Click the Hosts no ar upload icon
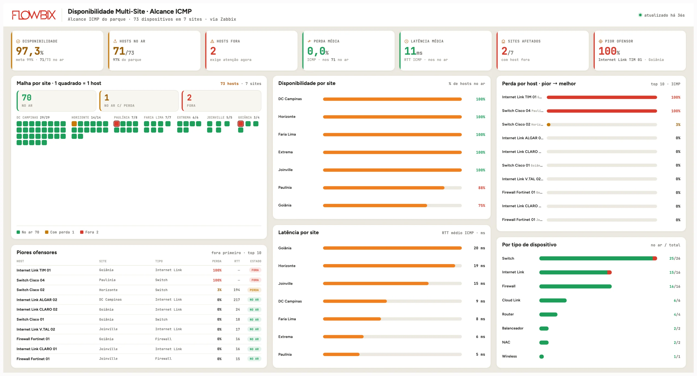697x376 pixels. (115, 41)
